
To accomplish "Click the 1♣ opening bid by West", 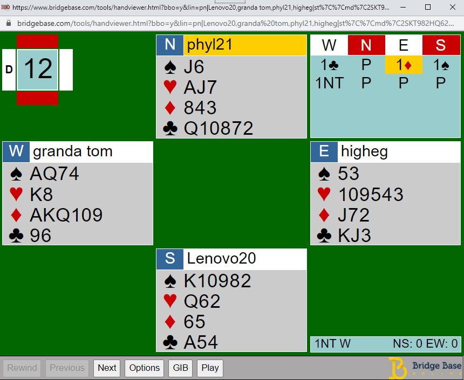I will (329, 65).
